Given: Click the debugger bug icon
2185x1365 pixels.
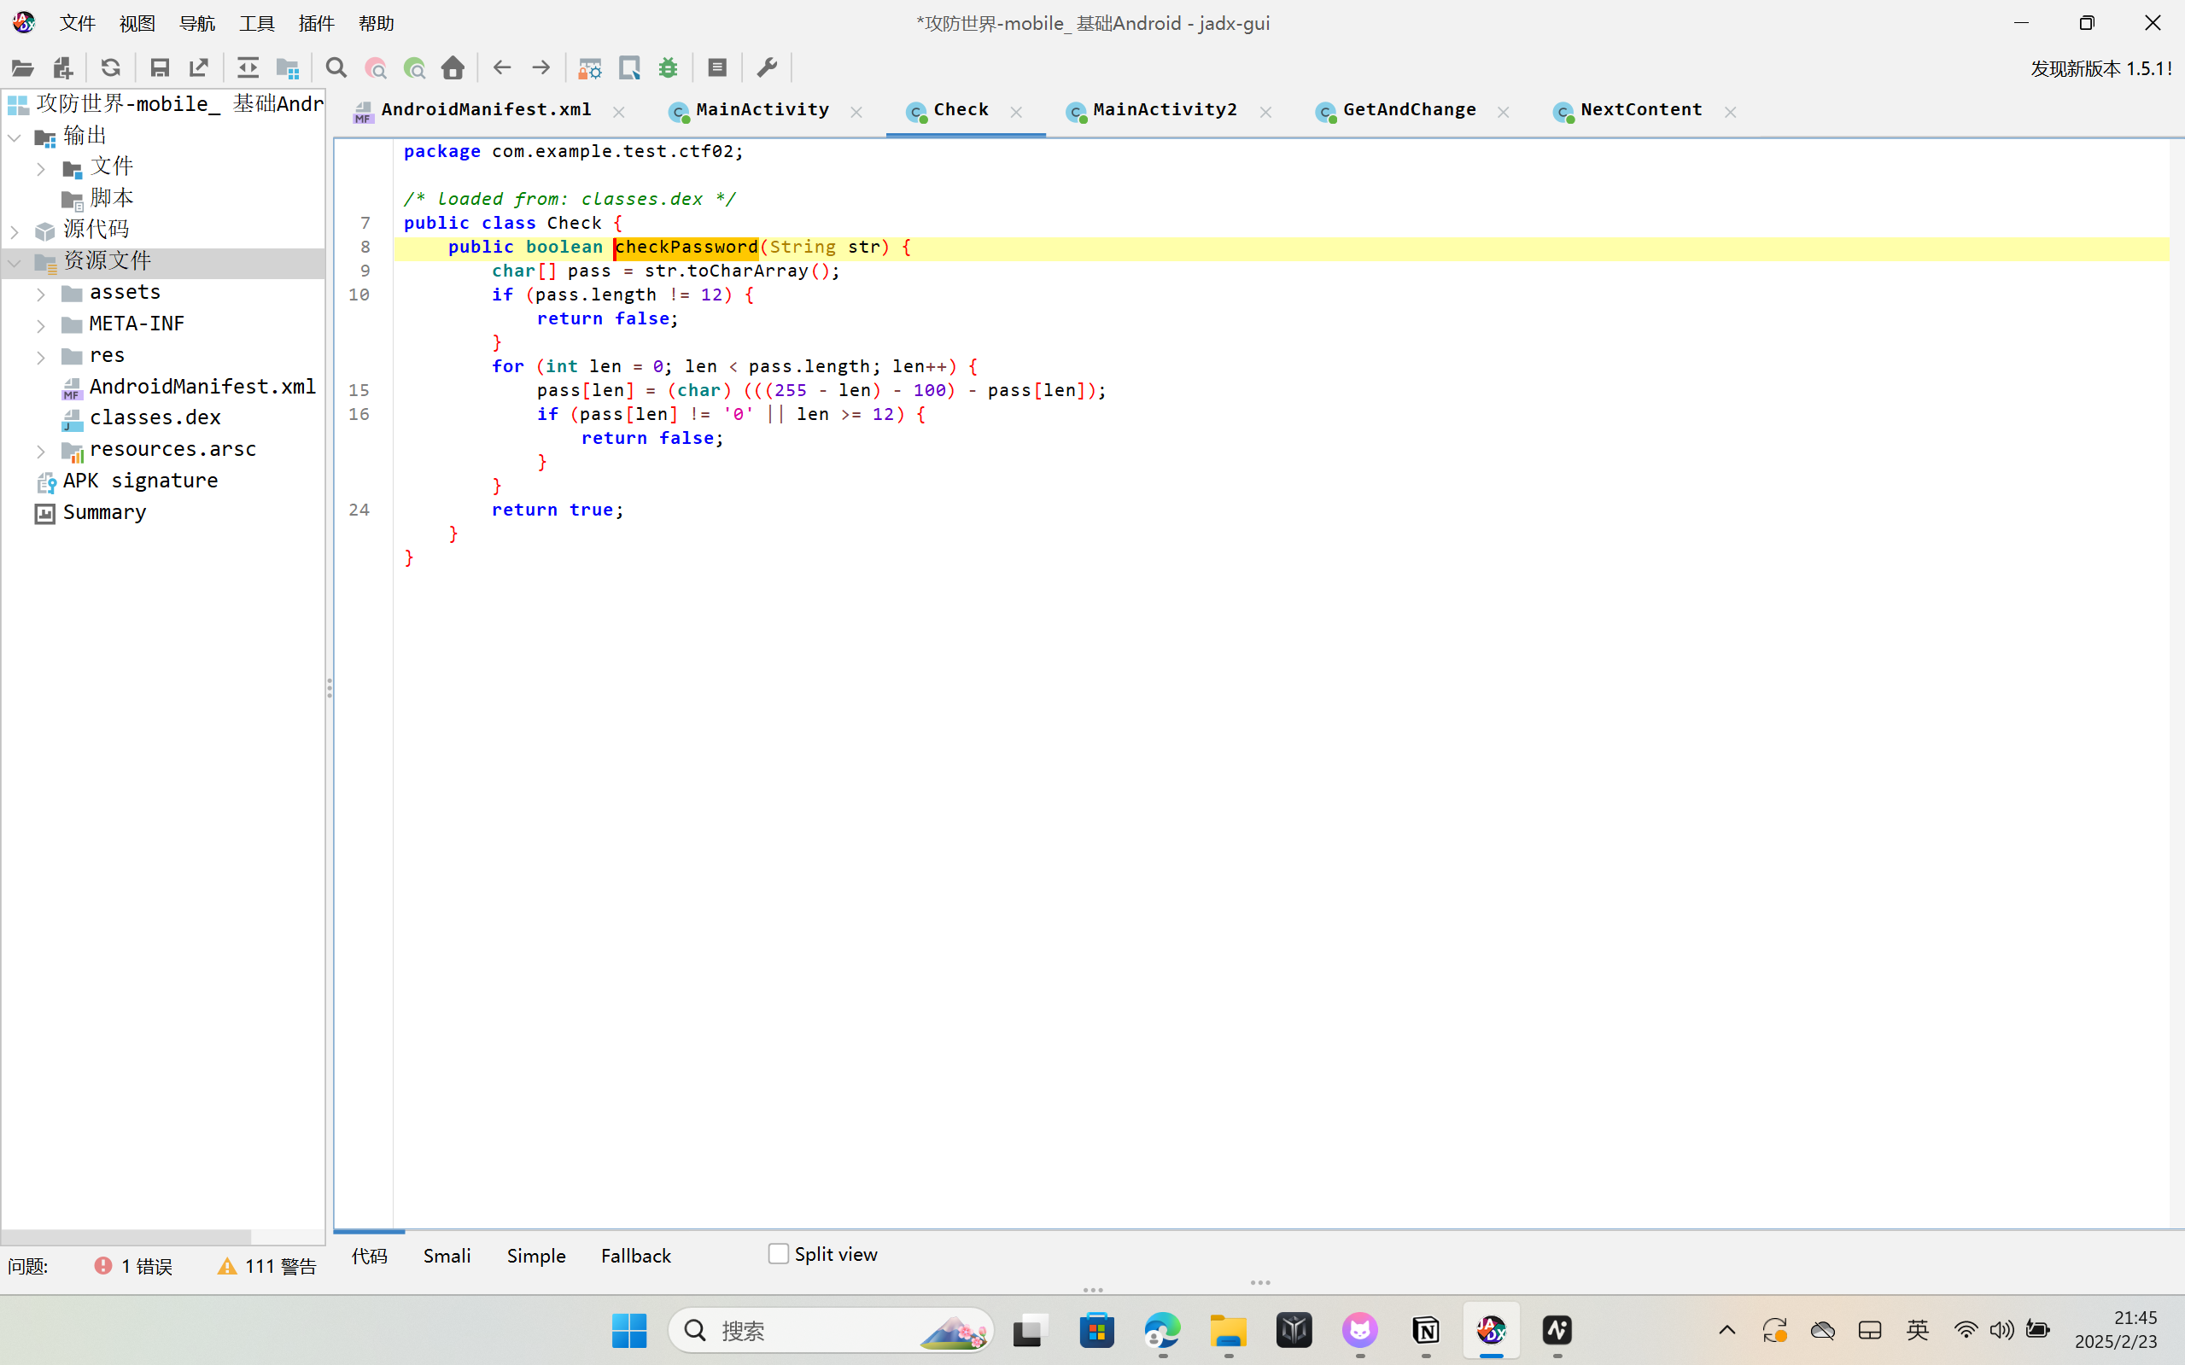Looking at the screenshot, I should (669, 67).
